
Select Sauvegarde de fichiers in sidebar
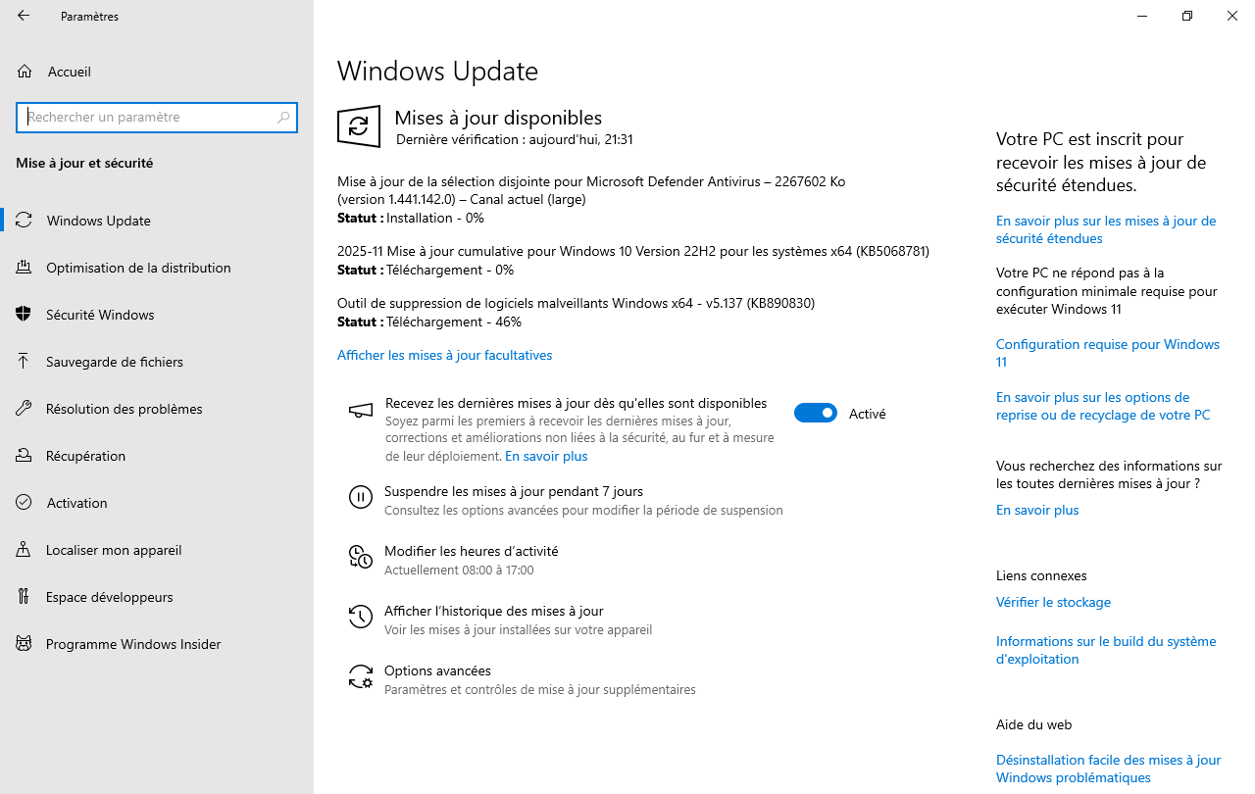(115, 362)
